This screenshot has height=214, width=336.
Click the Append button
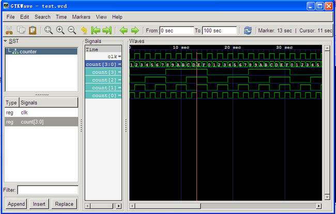pos(16,204)
